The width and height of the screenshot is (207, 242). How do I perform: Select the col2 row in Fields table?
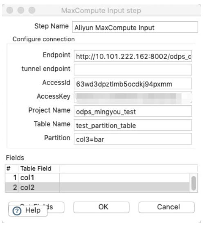tap(97, 187)
